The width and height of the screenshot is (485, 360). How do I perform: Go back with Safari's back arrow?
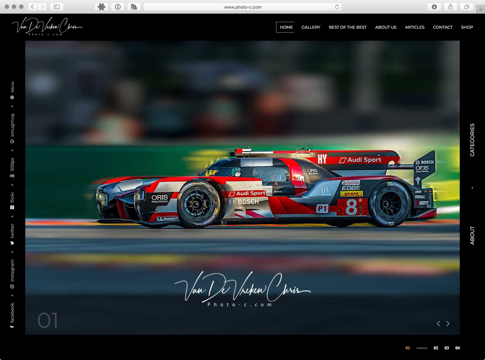[33, 7]
